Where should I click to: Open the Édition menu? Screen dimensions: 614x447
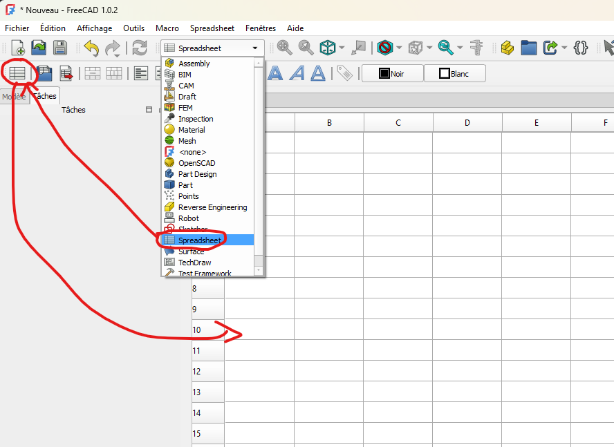pyautogui.click(x=53, y=28)
